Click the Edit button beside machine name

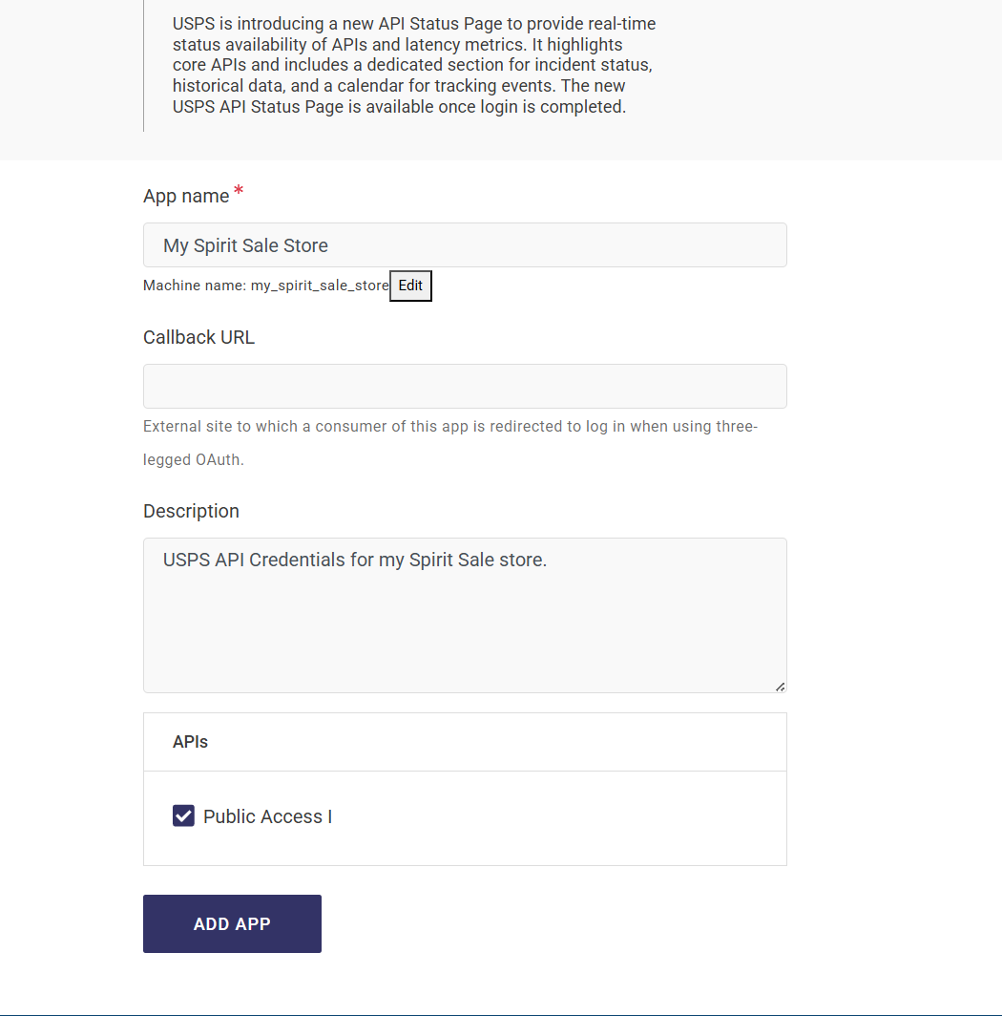click(x=410, y=286)
